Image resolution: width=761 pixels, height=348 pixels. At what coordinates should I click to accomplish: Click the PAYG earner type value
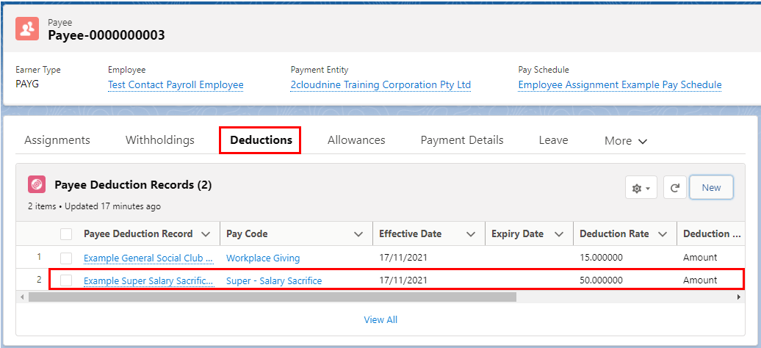click(26, 85)
